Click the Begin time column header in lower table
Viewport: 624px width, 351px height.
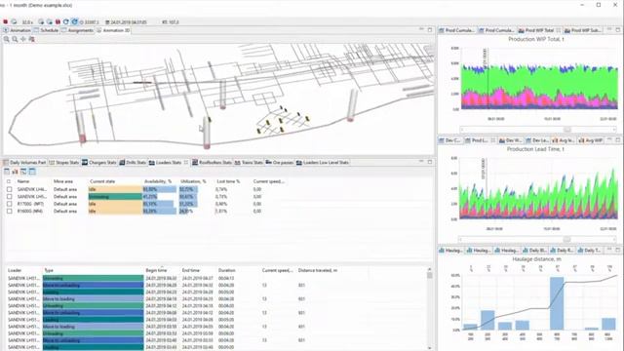(x=156, y=270)
